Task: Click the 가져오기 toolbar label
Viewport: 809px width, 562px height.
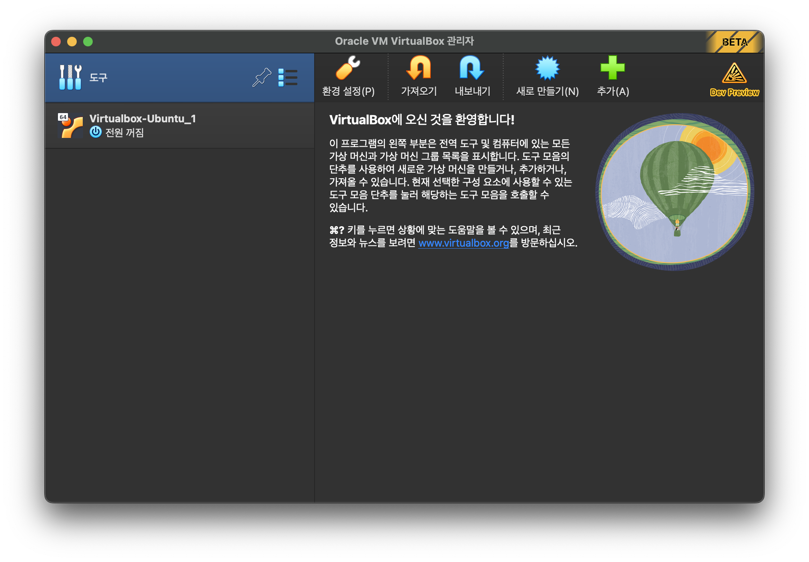Action: point(419,92)
